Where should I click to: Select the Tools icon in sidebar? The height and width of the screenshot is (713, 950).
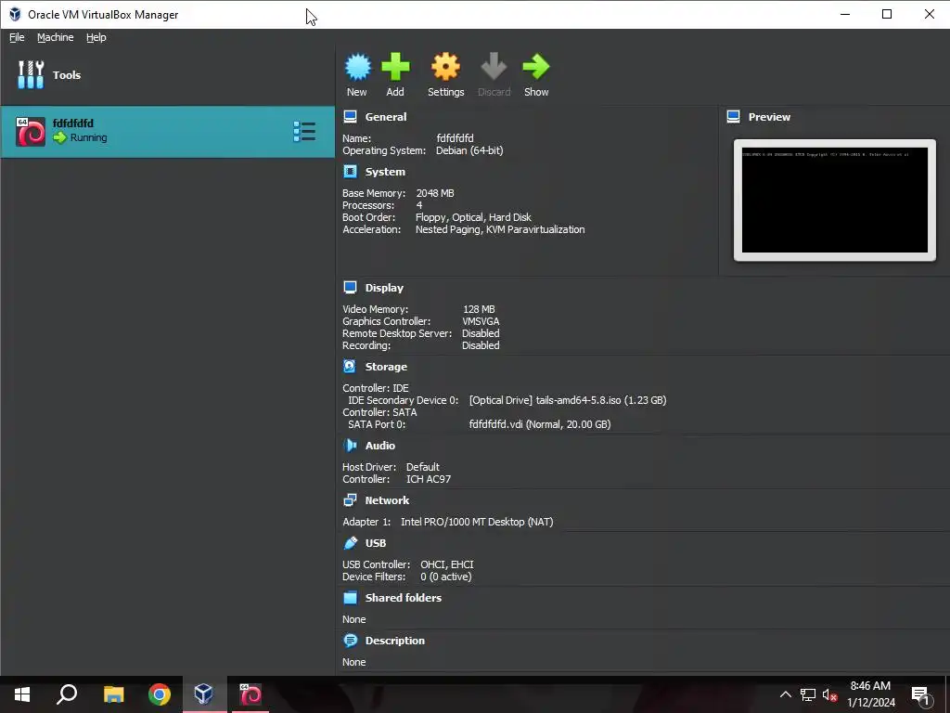31,74
